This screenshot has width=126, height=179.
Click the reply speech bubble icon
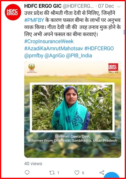pos(27,173)
